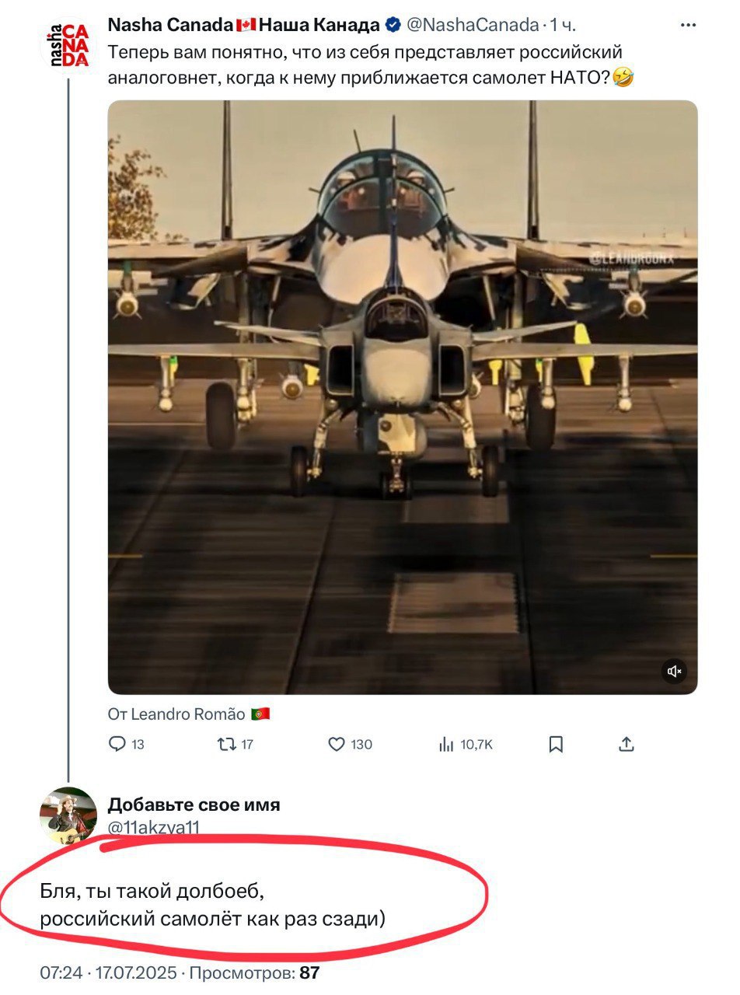Open the replier's profile avatar
The image size is (740, 995).
[x=68, y=815]
